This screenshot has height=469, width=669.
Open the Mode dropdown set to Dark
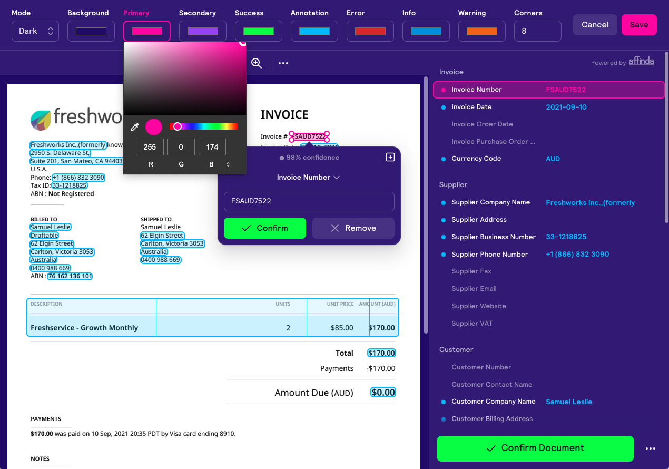coord(35,31)
